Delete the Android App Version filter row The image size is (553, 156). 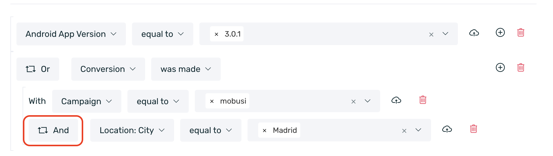pyautogui.click(x=521, y=33)
